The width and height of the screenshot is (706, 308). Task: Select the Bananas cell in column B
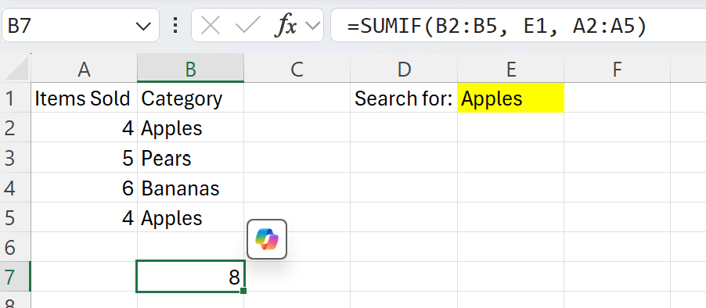(x=190, y=188)
